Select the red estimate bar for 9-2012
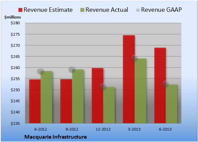198x142 pixels. point(66,101)
